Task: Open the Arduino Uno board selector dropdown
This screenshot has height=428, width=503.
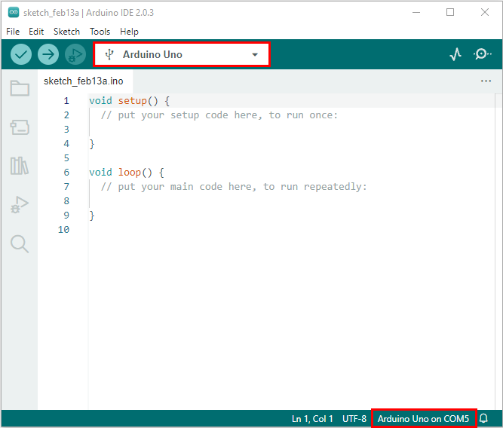Action: click(182, 54)
